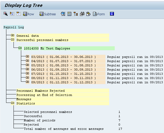Viewport: 164px width, 133px height.
Task: Expand the 09/2013 payroll period
Action: tap(27, 82)
